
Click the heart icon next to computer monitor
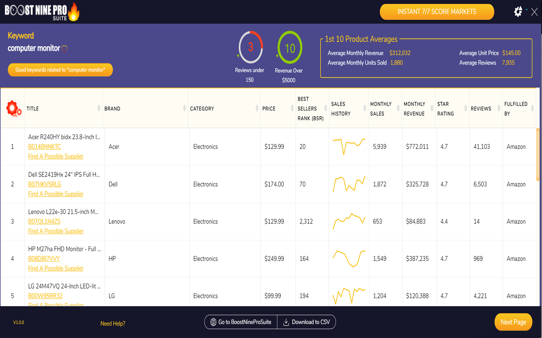coord(64,49)
